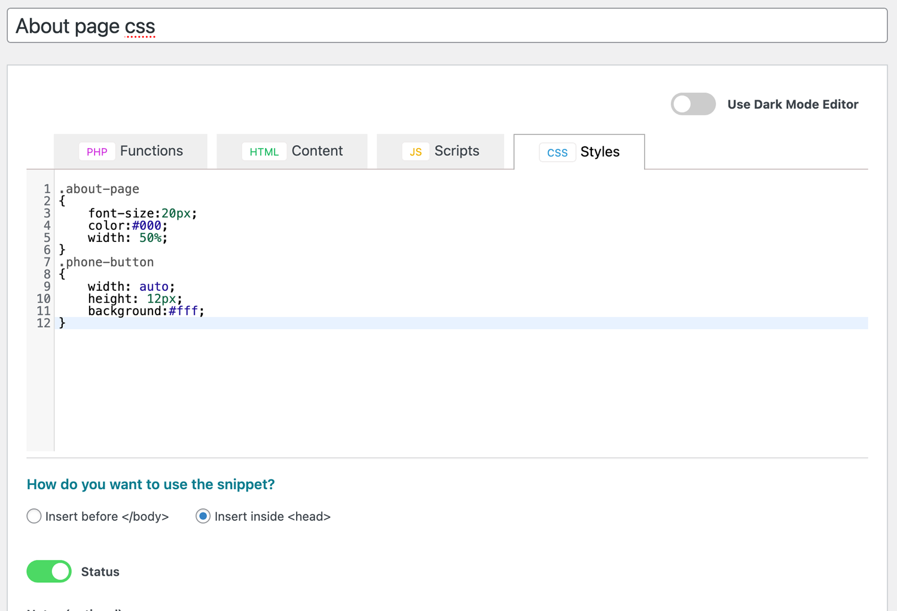The image size is (897, 611).
Task: Enable the Use Dark Mode Editor toggle
Action: click(693, 104)
